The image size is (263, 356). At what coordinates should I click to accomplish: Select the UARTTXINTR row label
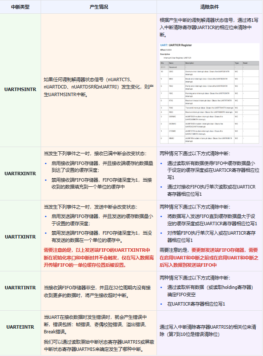(x=20, y=237)
